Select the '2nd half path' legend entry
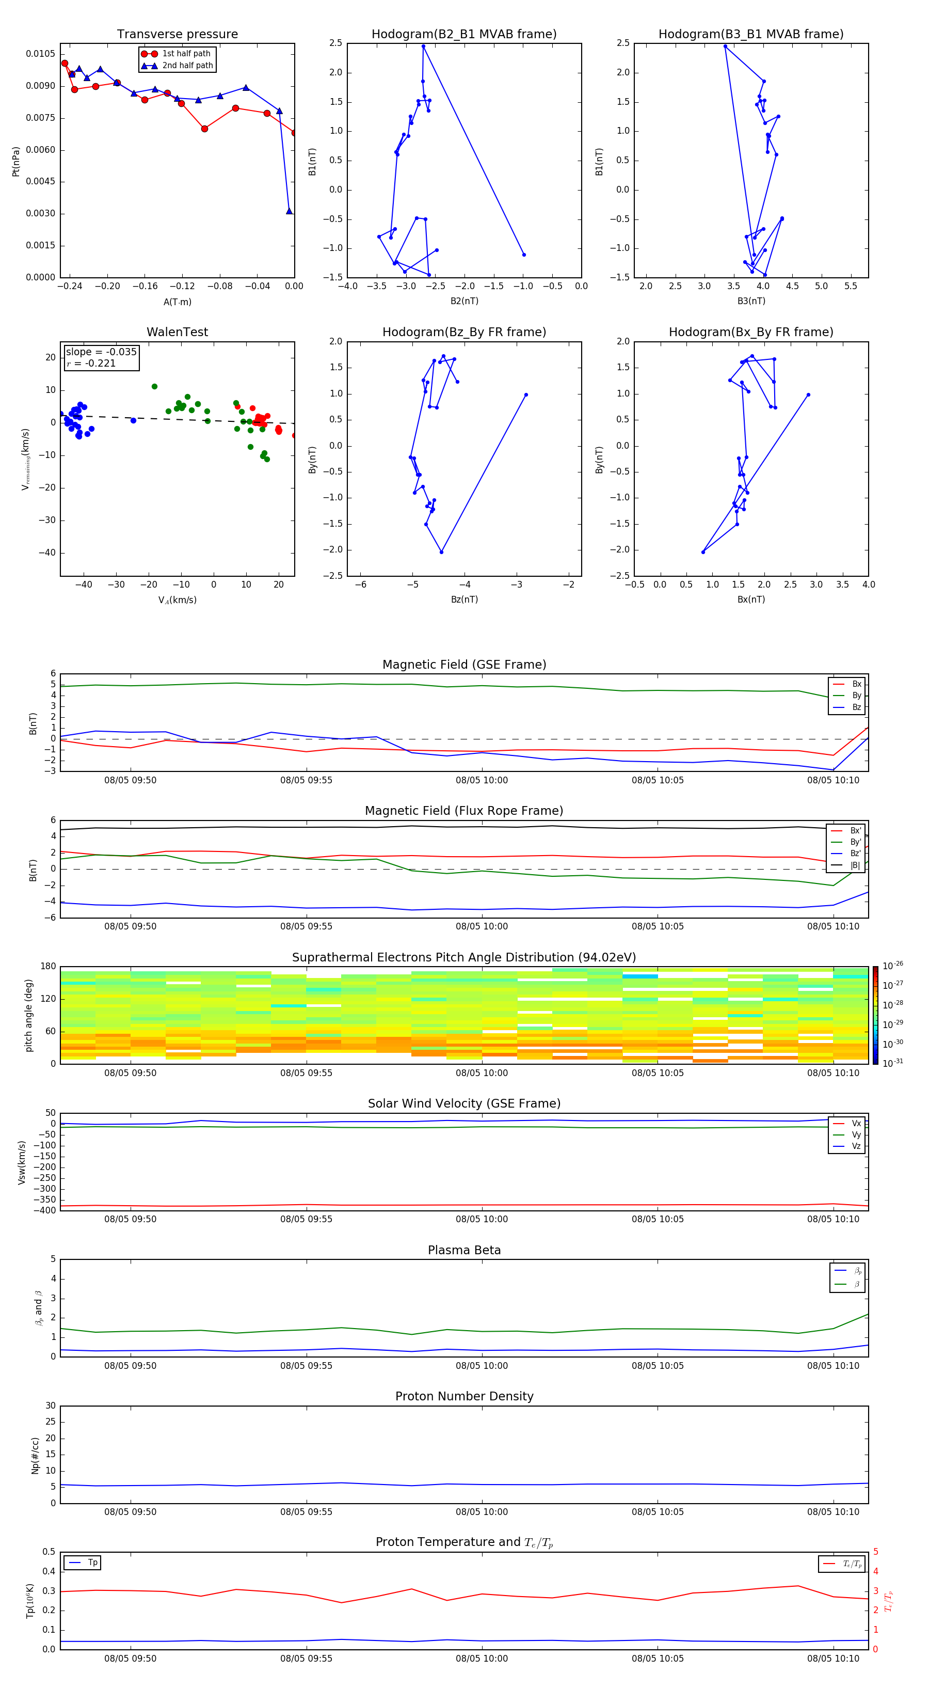The height and width of the screenshot is (1704, 929). pos(177,66)
